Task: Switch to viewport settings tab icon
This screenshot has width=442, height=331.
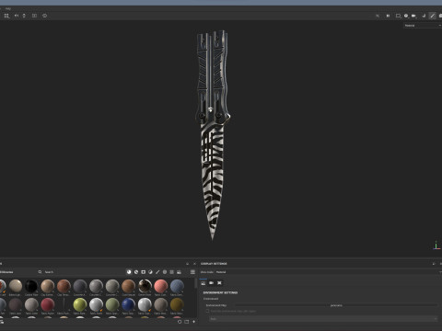Action: tap(219, 282)
